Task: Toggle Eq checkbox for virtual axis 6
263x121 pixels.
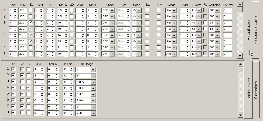Action: tap(31, 41)
